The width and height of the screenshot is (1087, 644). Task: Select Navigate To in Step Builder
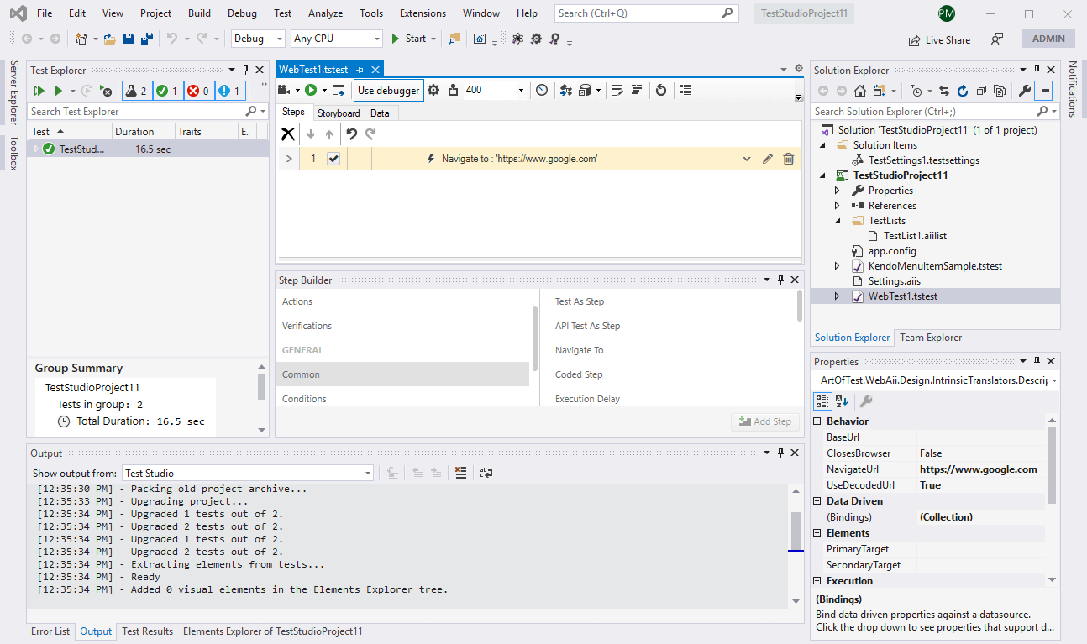(580, 350)
